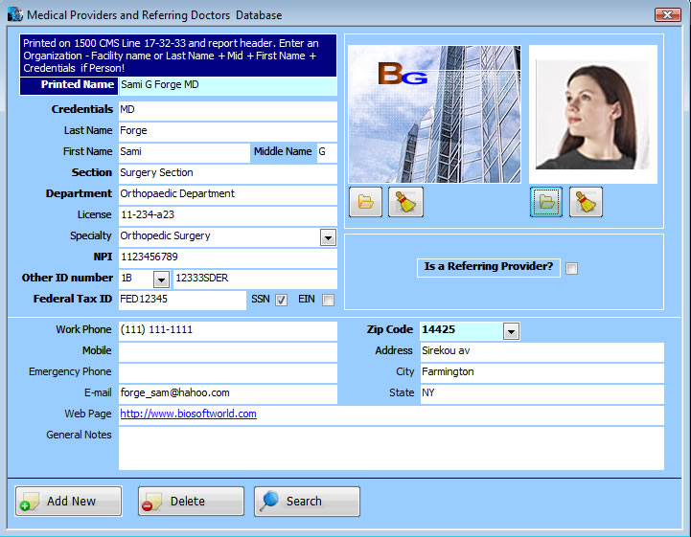Open the biosoftworld.com web page link

[188, 414]
